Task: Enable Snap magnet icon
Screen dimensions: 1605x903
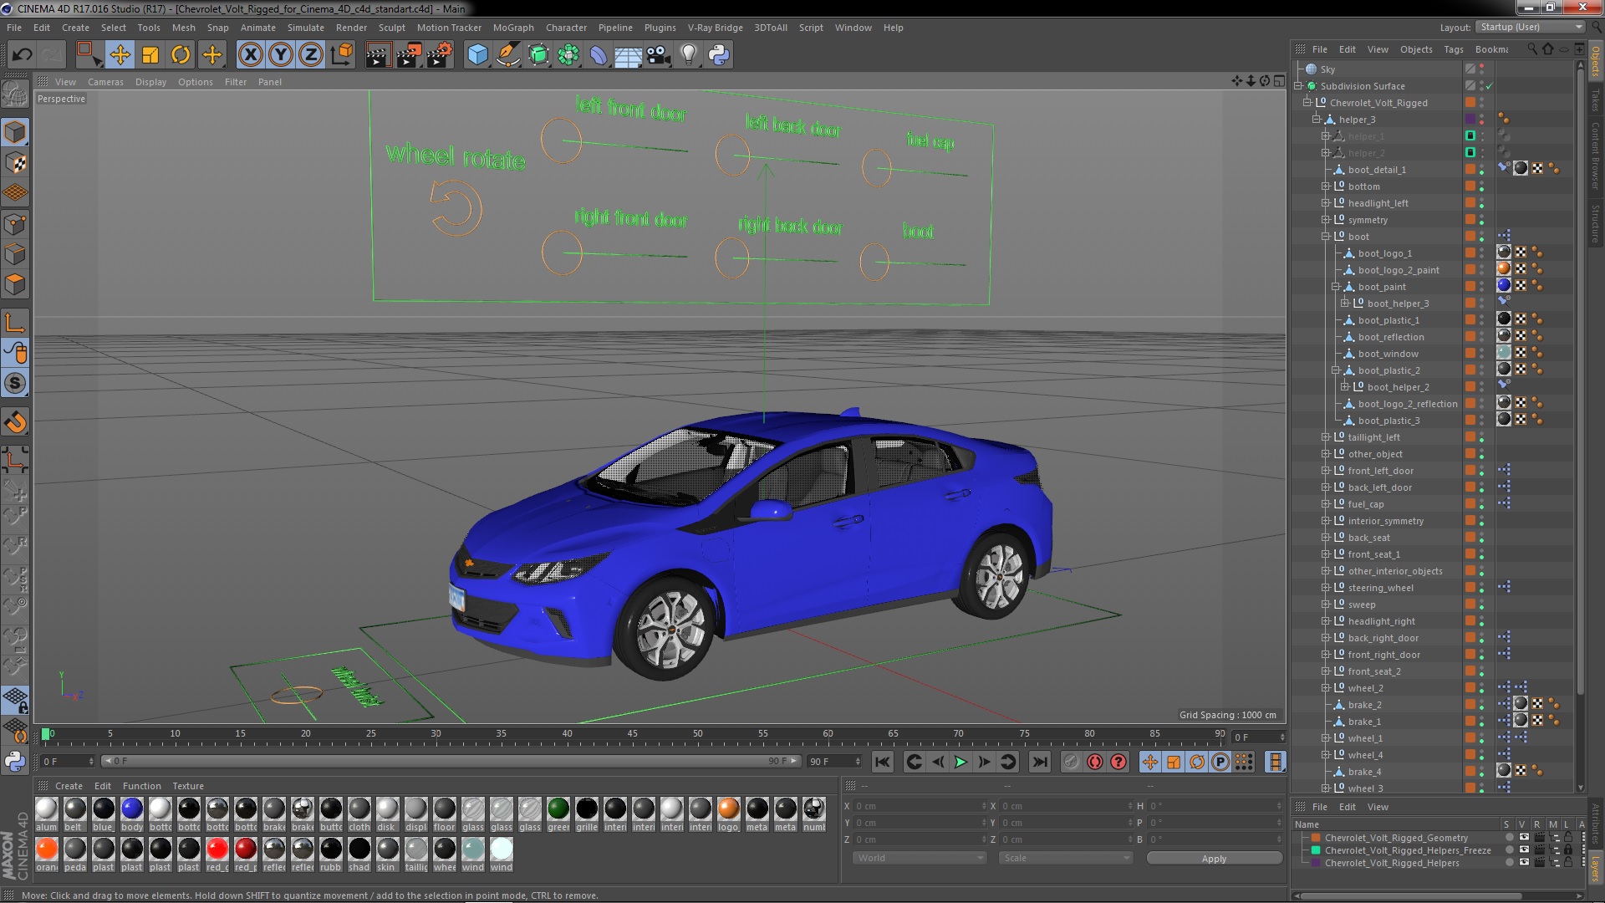Action: point(15,422)
